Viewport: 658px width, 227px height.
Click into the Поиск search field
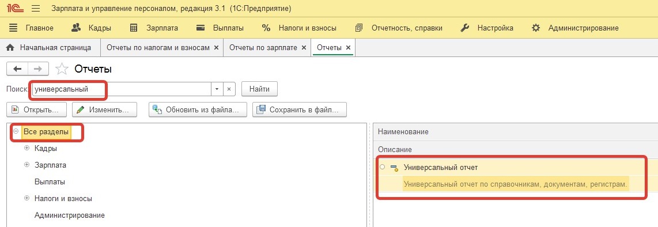pos(122,89)
